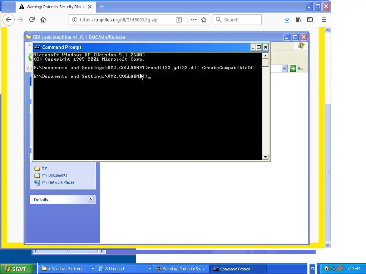Click the security shield tray icon
Screen dimensions: 366x274
coord(326,269)
